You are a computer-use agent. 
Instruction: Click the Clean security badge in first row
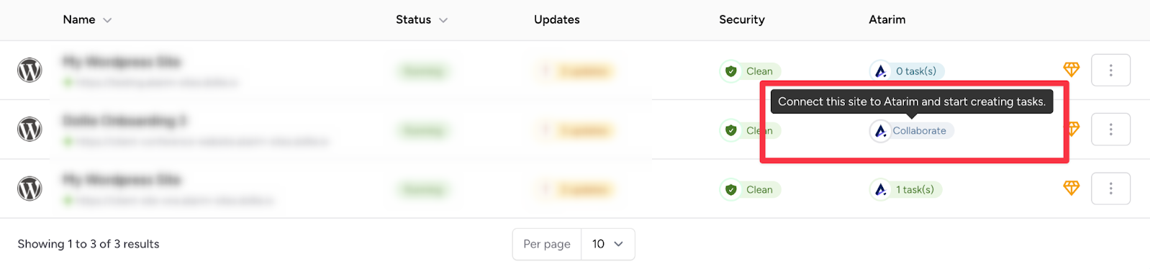point(751,71)
